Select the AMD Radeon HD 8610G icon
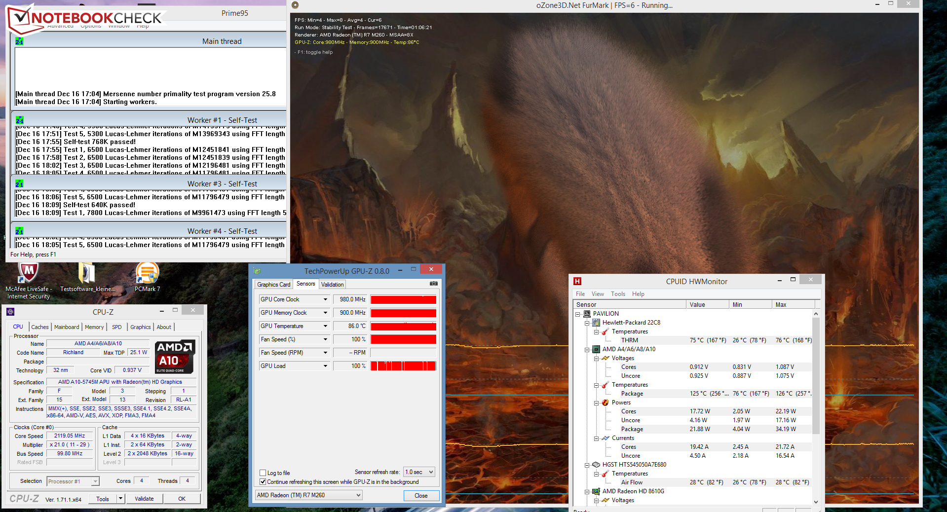 coord(596,491)
